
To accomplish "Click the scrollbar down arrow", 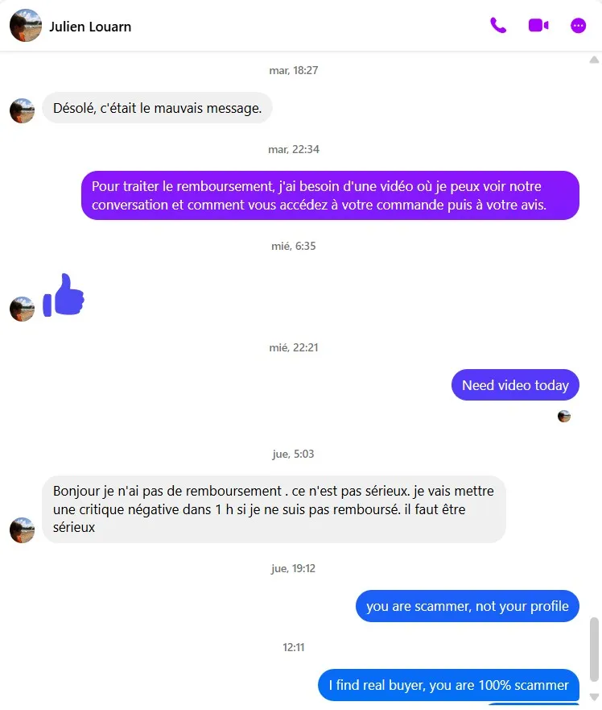I will click(594, 696).
